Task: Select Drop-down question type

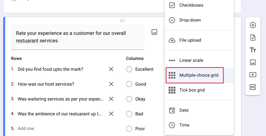Action: click(x=190, y=20)
